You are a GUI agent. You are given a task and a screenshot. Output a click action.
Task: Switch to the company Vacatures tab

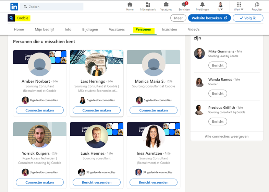[x=117, y=29]
